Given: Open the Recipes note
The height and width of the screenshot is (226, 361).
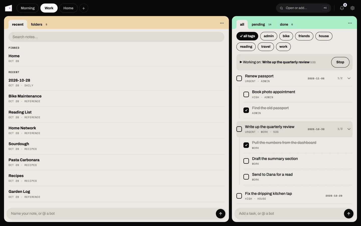Looking at the screenshot, I should tap(116, 178).
